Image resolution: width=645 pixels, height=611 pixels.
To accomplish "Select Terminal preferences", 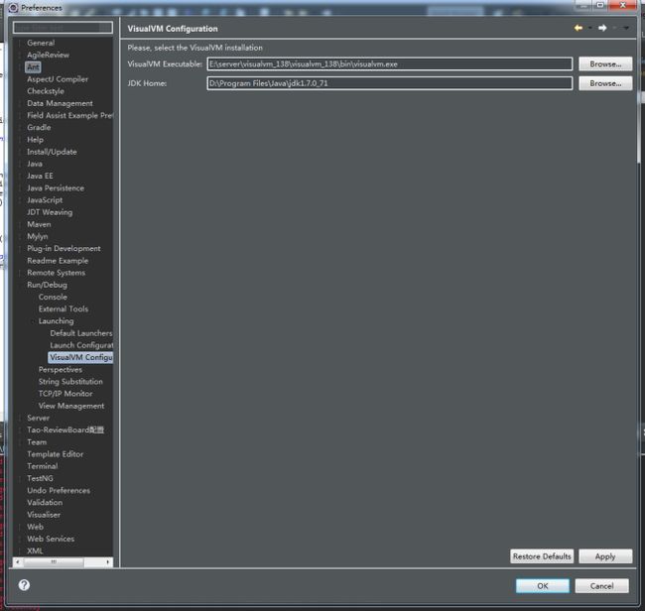I will coord(42,466).
